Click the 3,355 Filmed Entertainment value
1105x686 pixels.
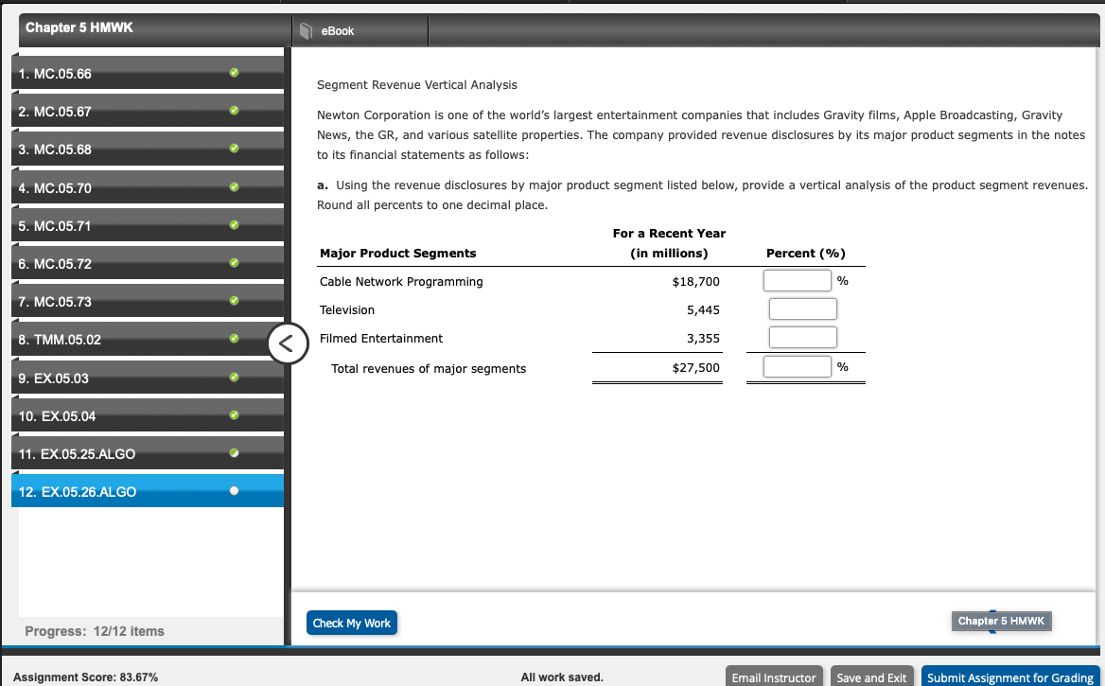pyautogui.click(x=703, y=339)
